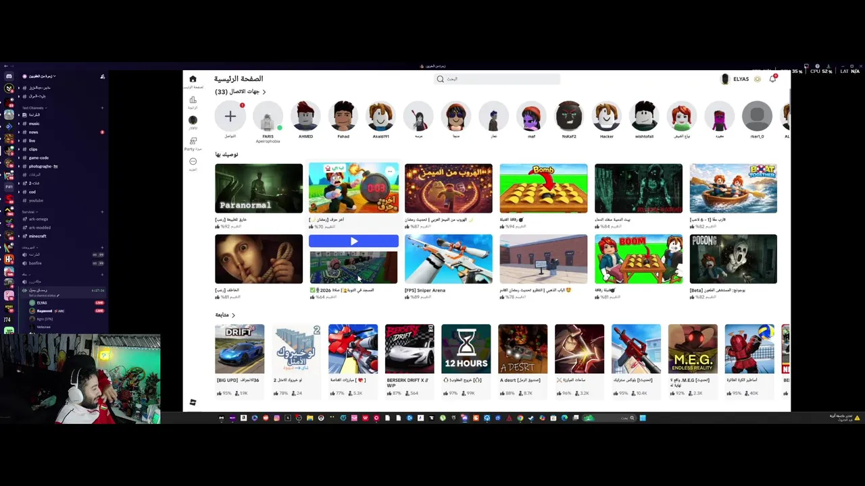
Task: Open wishtofall friend avatar
Action: tap(644, 116)
